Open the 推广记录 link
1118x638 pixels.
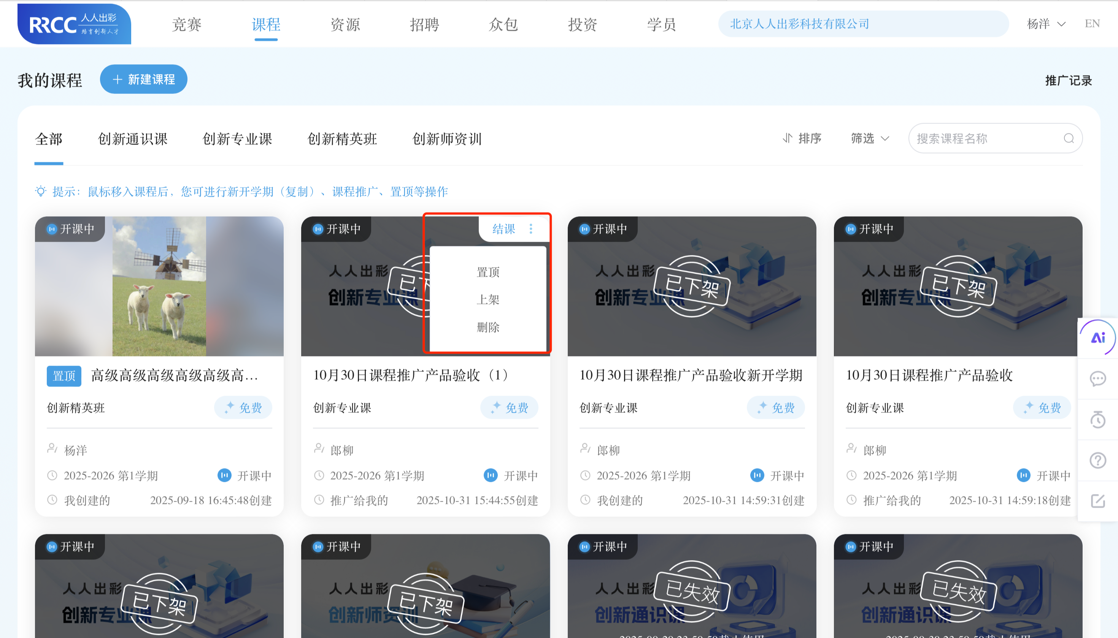[x=1068, y=80]
